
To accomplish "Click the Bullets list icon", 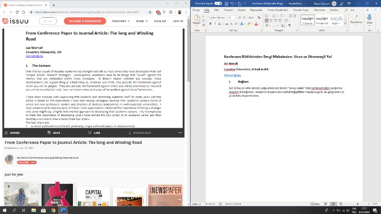I will coord(267,16).
